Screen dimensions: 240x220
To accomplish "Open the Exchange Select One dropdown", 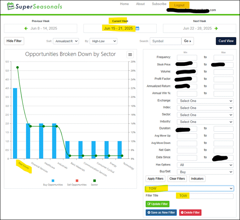I will click(x=205, y=101).
